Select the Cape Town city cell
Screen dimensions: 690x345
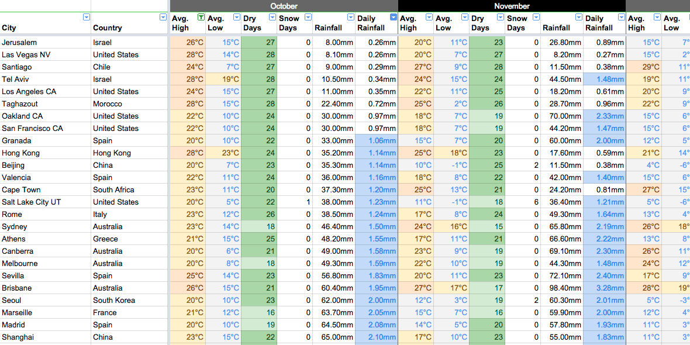46,190
